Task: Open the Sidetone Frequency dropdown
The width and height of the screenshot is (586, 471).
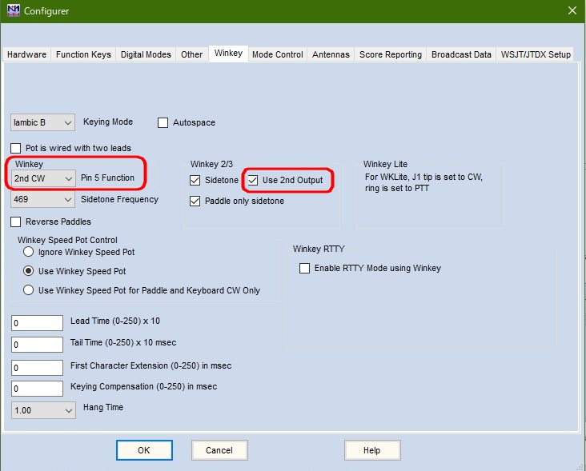Action: click(x=42, y=199)
